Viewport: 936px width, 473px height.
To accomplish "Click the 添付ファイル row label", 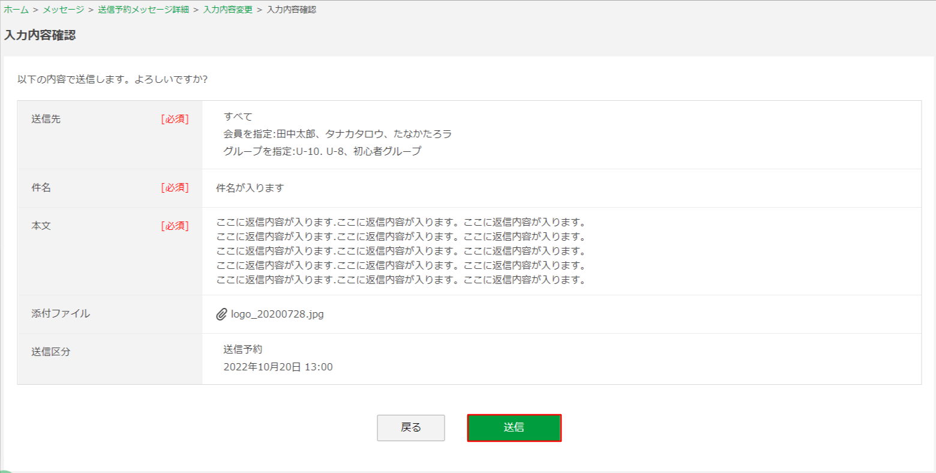I will pyautogui.click(x=61, y=313).
